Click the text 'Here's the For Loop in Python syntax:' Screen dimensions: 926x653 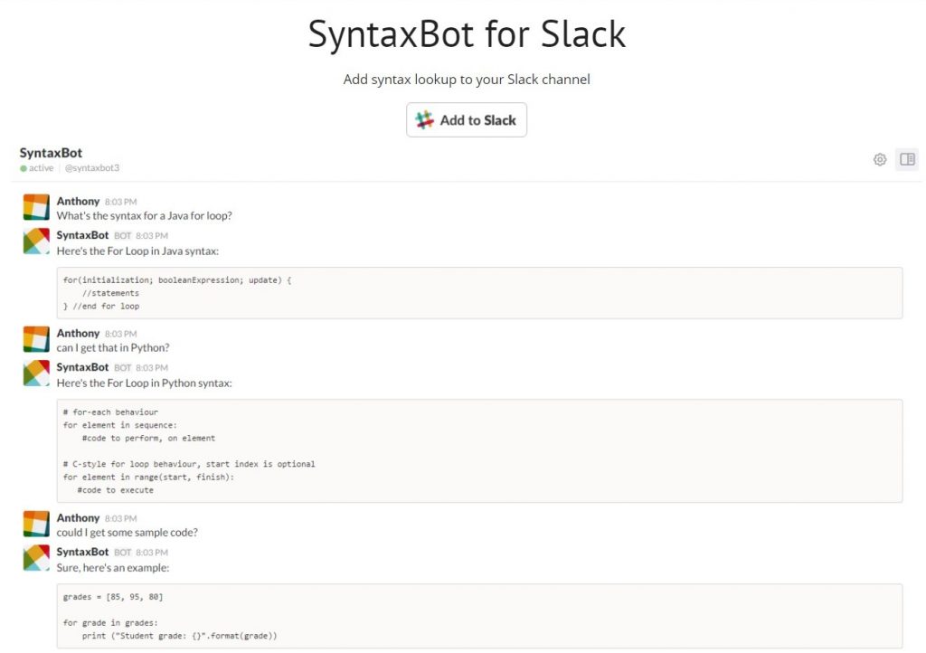point(144,383)
